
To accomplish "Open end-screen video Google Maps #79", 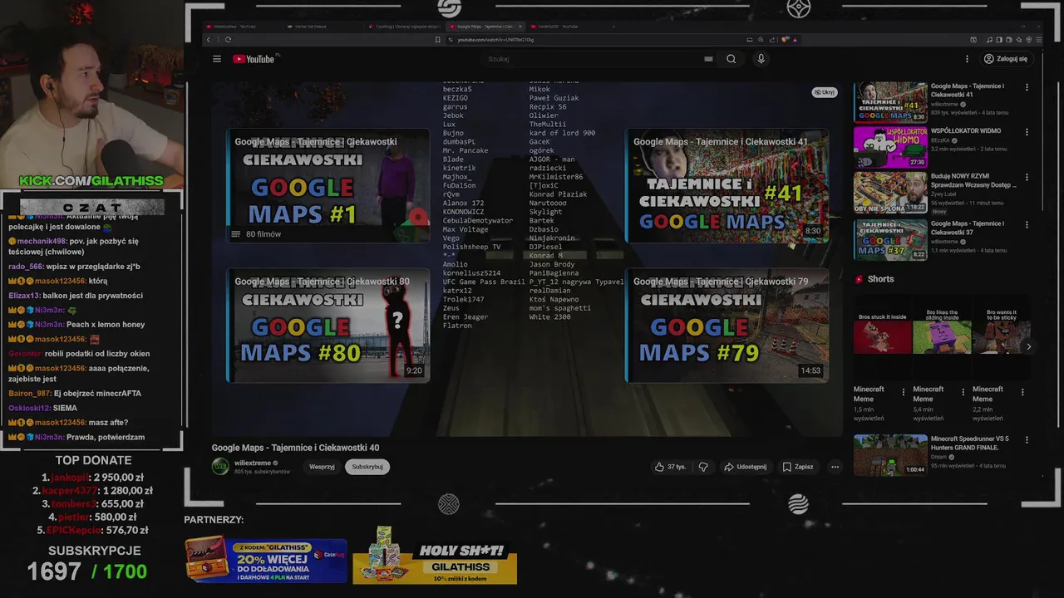I will coord(727,325).
